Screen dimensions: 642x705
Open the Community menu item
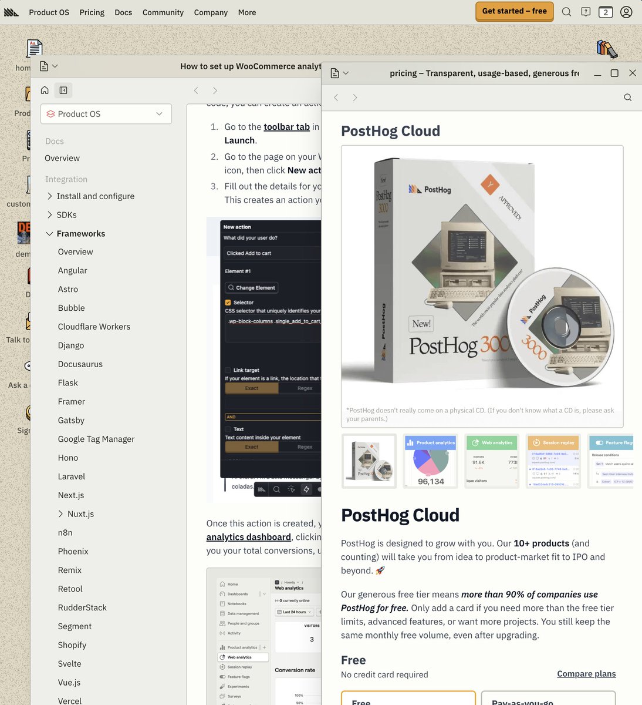tap(163, 12)
